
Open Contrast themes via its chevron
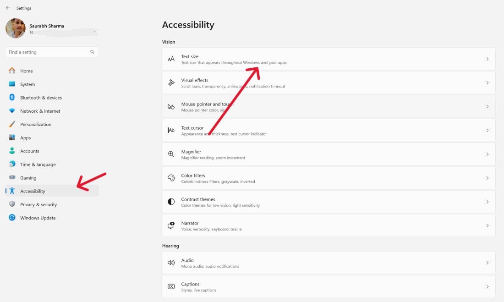pos(487,202)
